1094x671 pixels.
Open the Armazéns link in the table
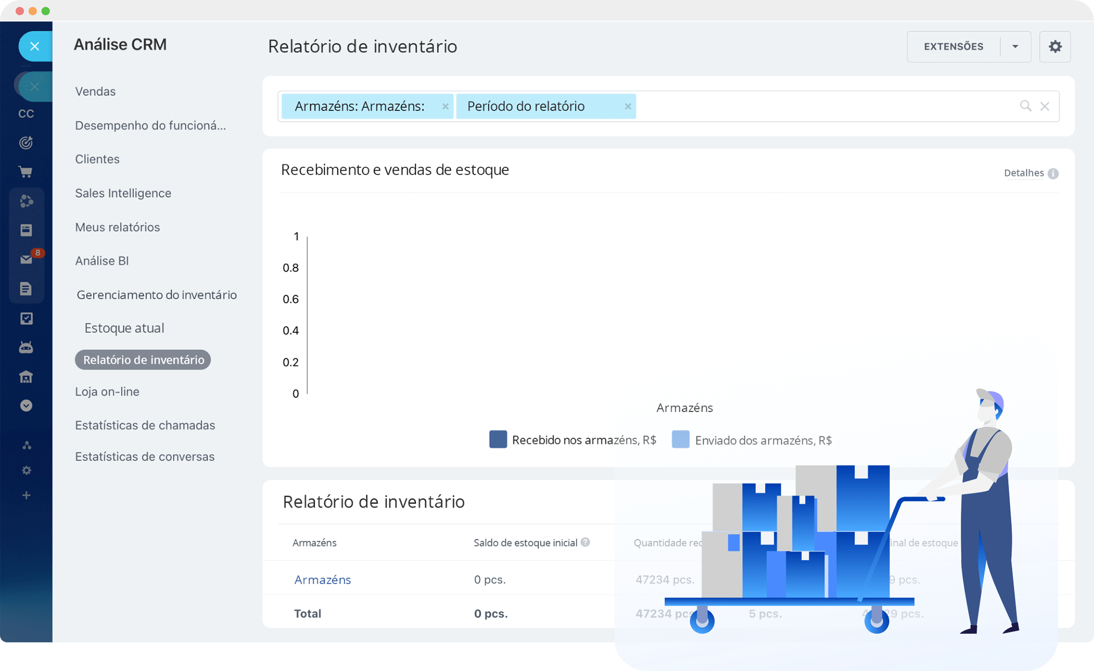click(x=322, y=580)
